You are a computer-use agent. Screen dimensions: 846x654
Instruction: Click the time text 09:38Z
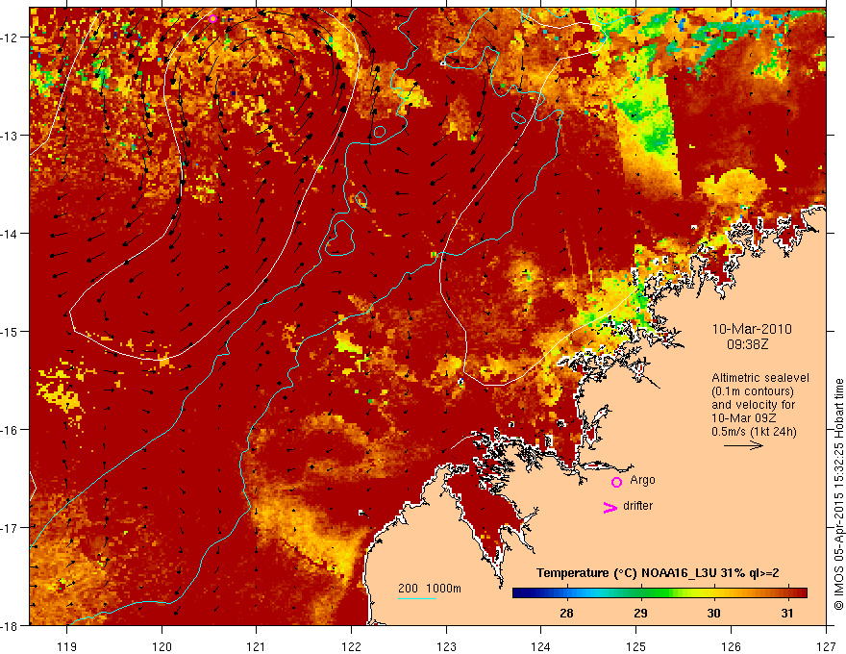coord(747,343)
